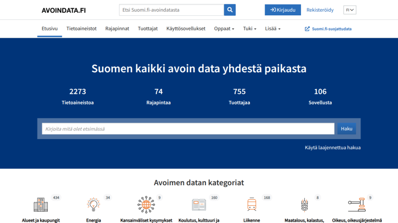Click the 168 count badge
Screen dimensions: 398x223
[x=267, y=197]
